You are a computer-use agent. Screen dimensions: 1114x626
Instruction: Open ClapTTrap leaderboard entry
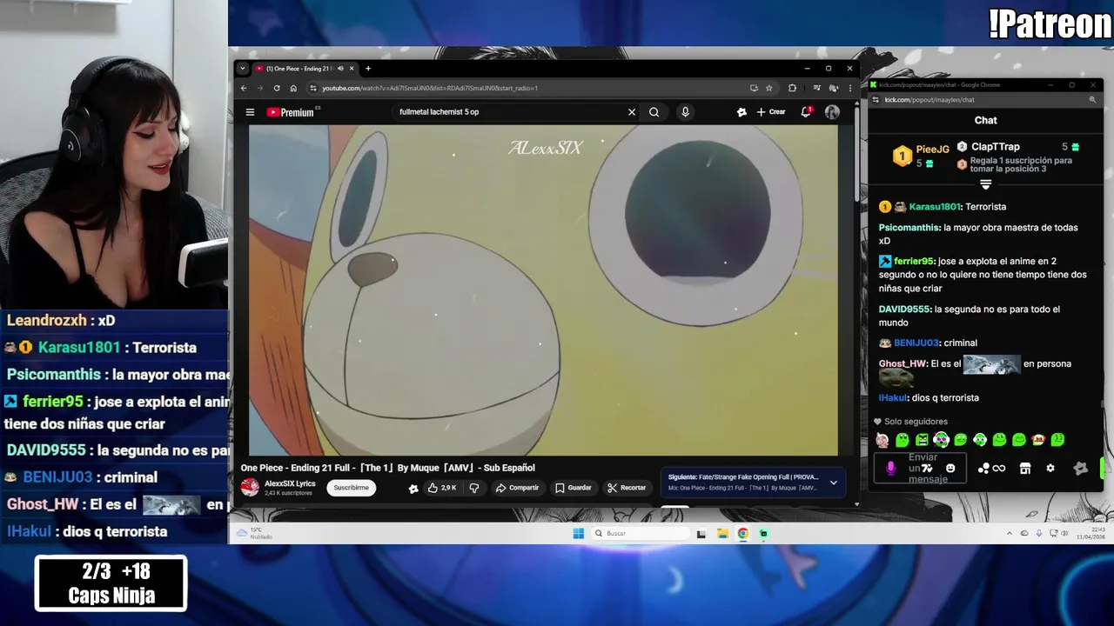[x=995, y=147]
